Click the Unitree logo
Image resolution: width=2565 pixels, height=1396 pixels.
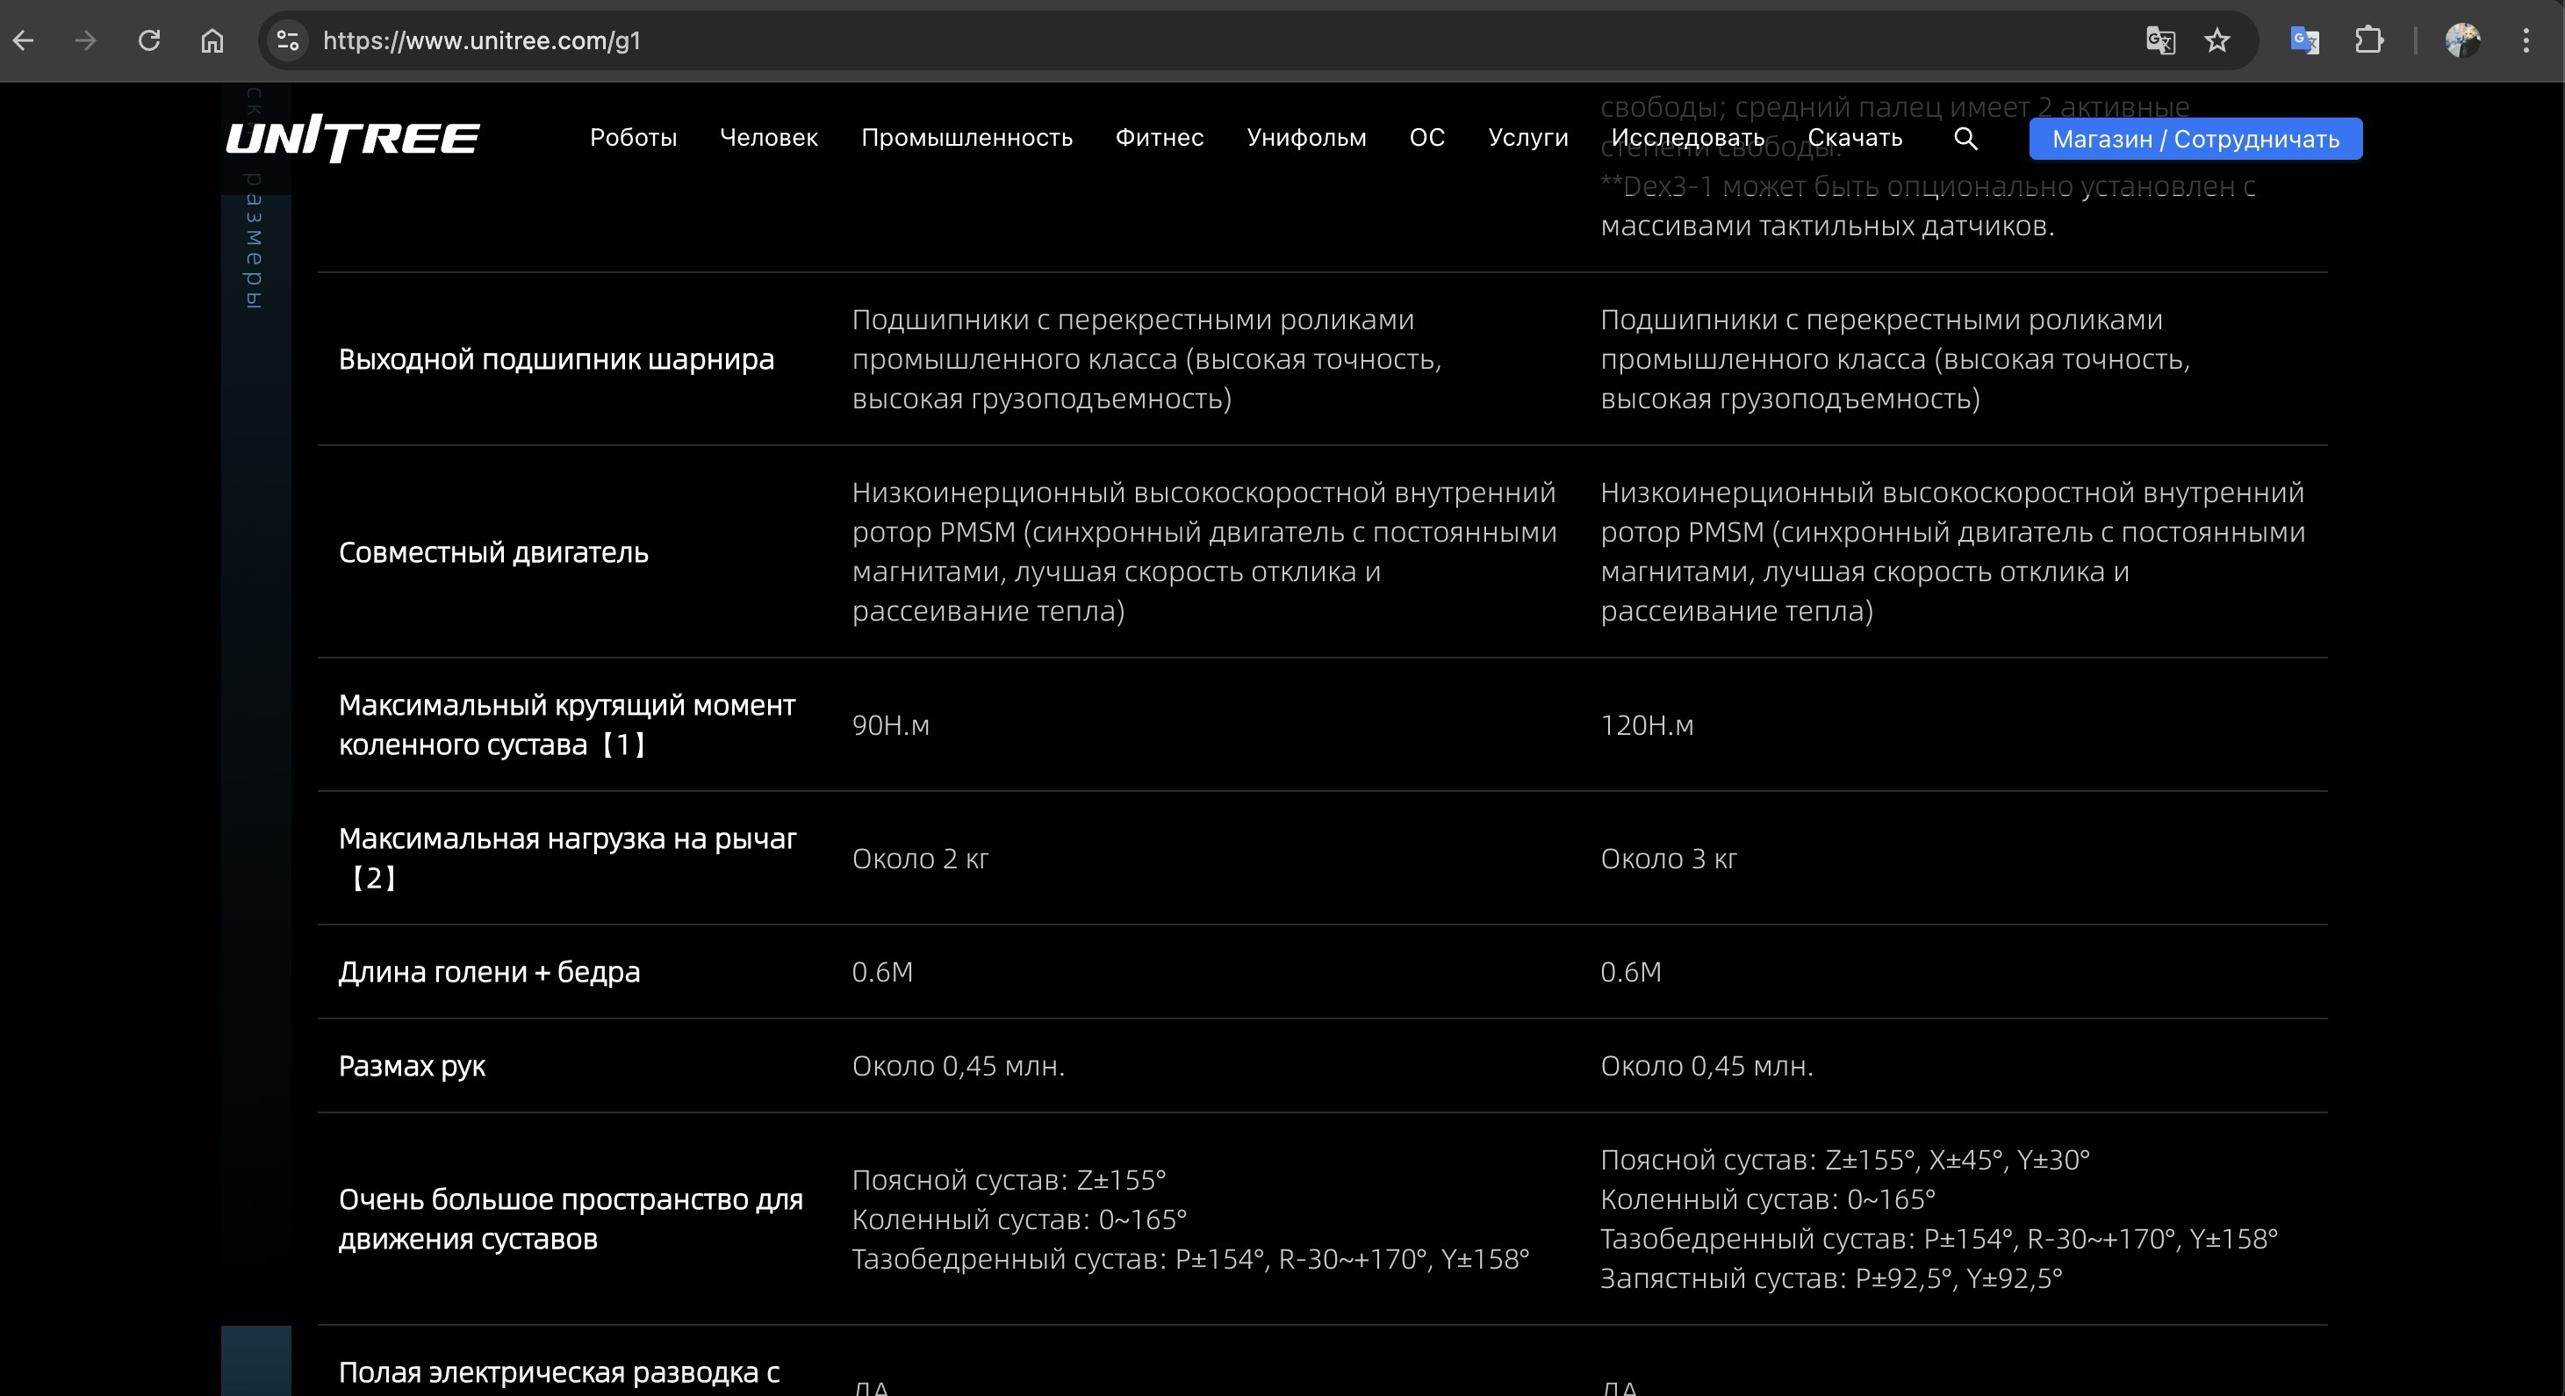[x=353, y=138]
